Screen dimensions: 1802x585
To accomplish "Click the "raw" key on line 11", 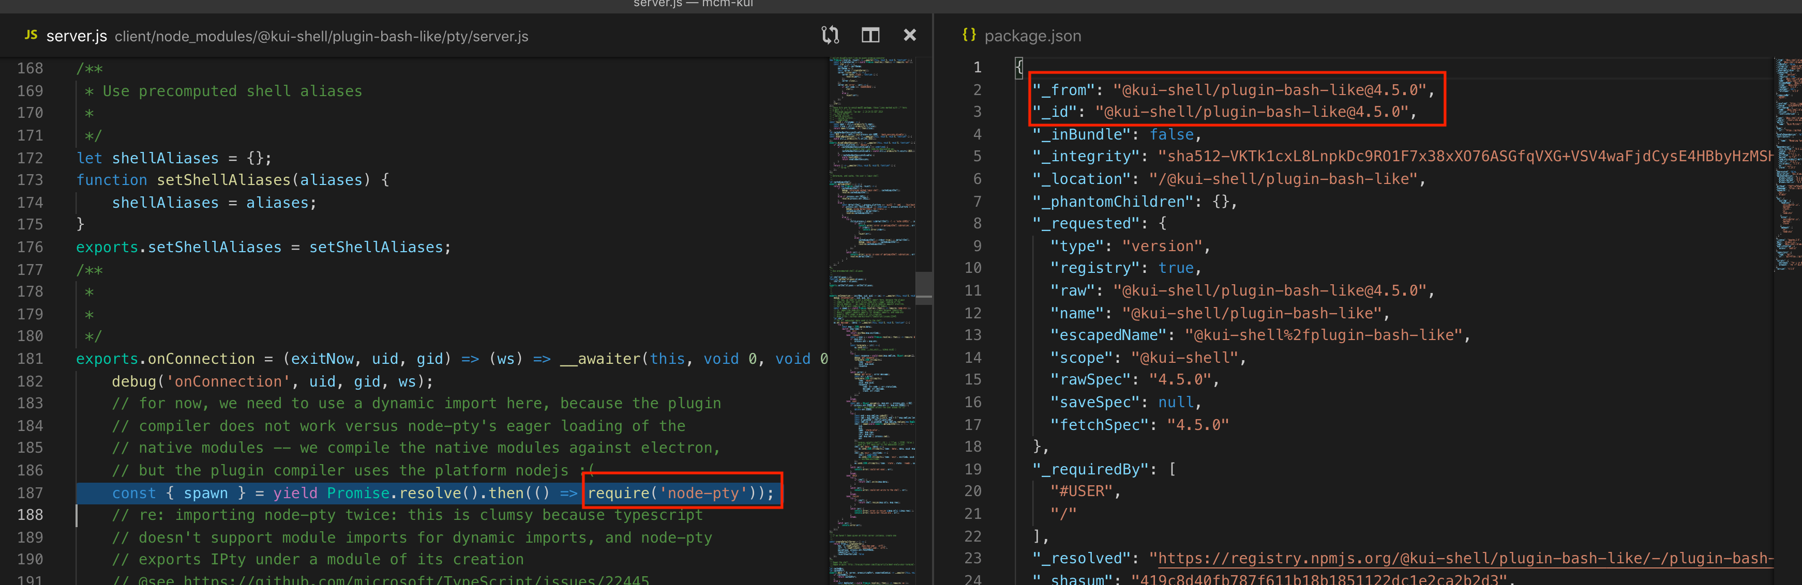I will 1072,291.
